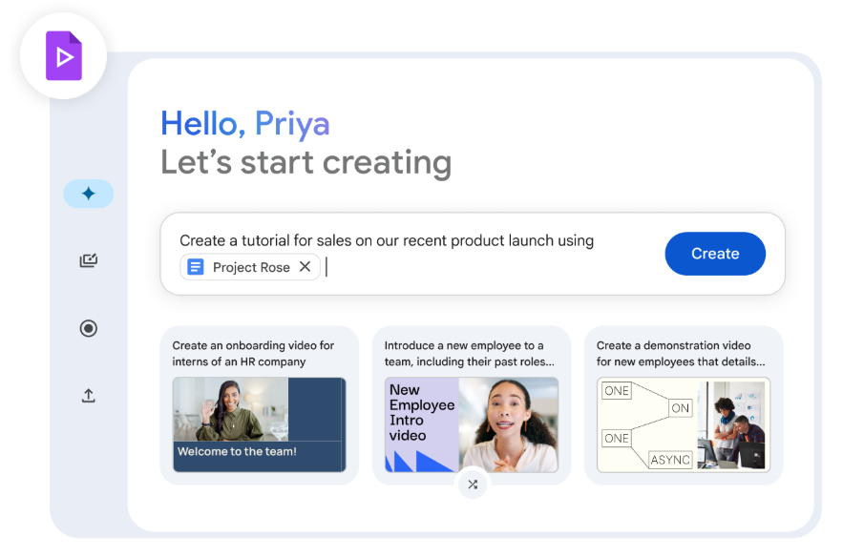Click the upload icon in the sidebar
The image size is (864, 557).
[88, 395]
